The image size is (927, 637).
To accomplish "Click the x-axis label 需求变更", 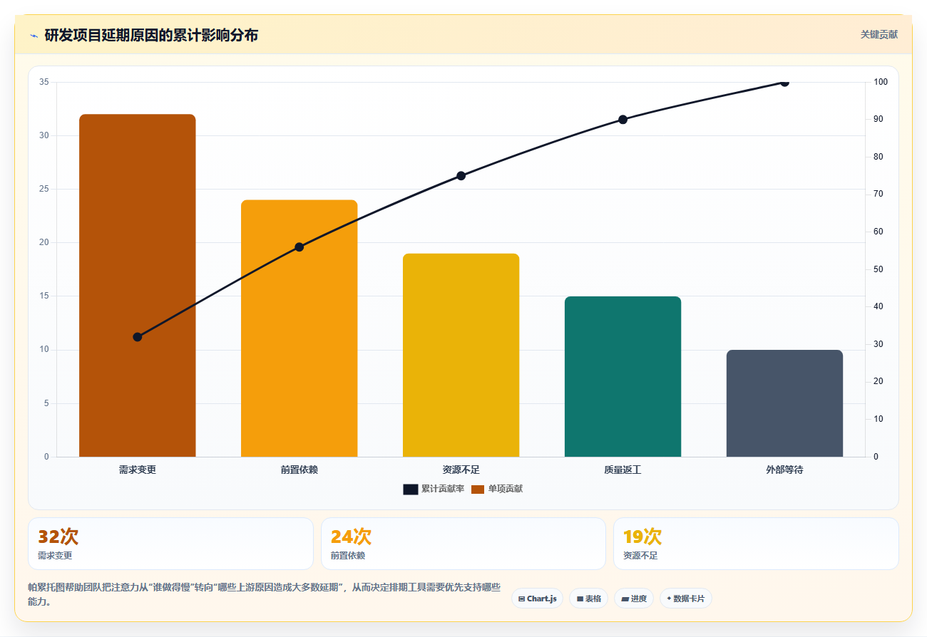I will coord(137,470).
